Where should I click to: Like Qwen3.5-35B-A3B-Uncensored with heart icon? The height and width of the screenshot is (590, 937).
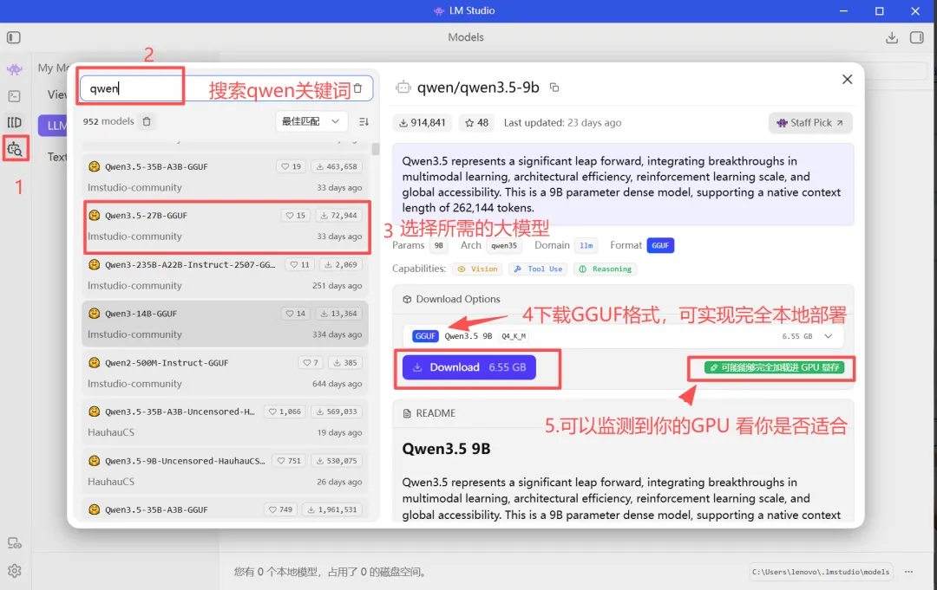(x=285, y=412)
